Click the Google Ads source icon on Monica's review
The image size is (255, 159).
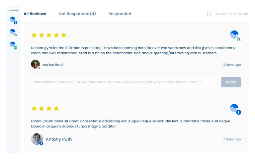point(235,35)
